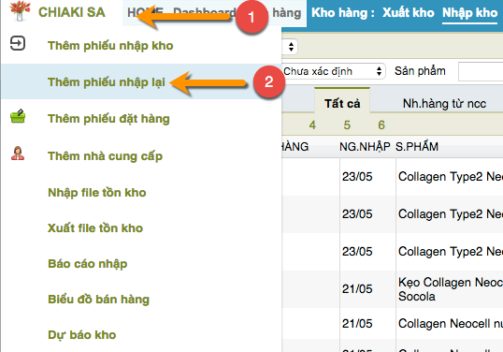
Task: Choose Thêm phiếu đặt hàng menu item
Action: point(108,119)
